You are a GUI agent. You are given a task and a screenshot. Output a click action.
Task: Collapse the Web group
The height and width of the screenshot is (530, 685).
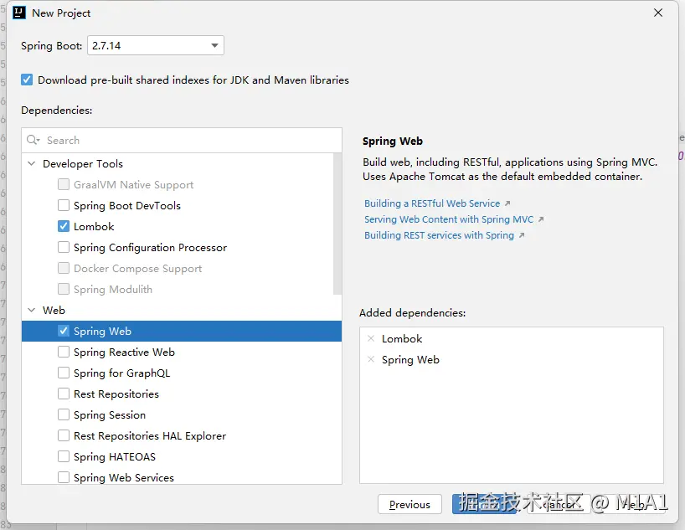pyautogui.click(x=32, y=310)
